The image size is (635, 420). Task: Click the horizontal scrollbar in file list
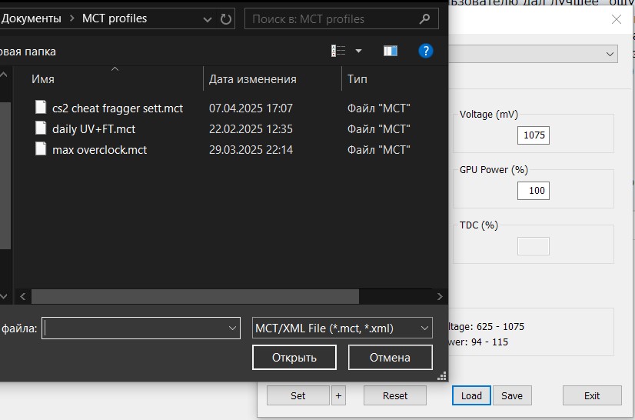195,296
